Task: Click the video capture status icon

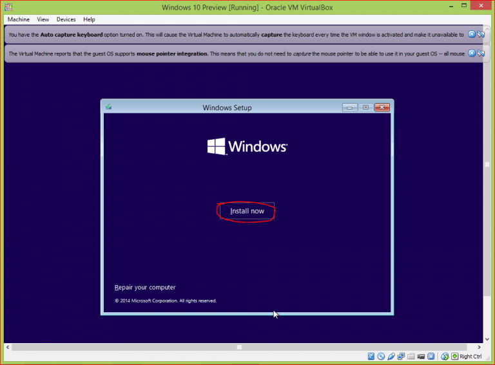Action: click(x=421, y=357)
